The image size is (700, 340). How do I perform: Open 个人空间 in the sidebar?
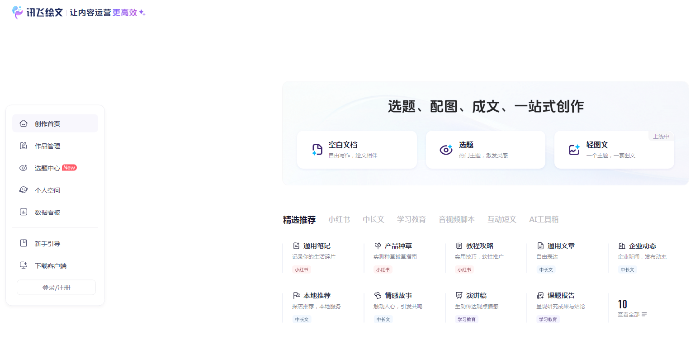click(x=47, y=190)
